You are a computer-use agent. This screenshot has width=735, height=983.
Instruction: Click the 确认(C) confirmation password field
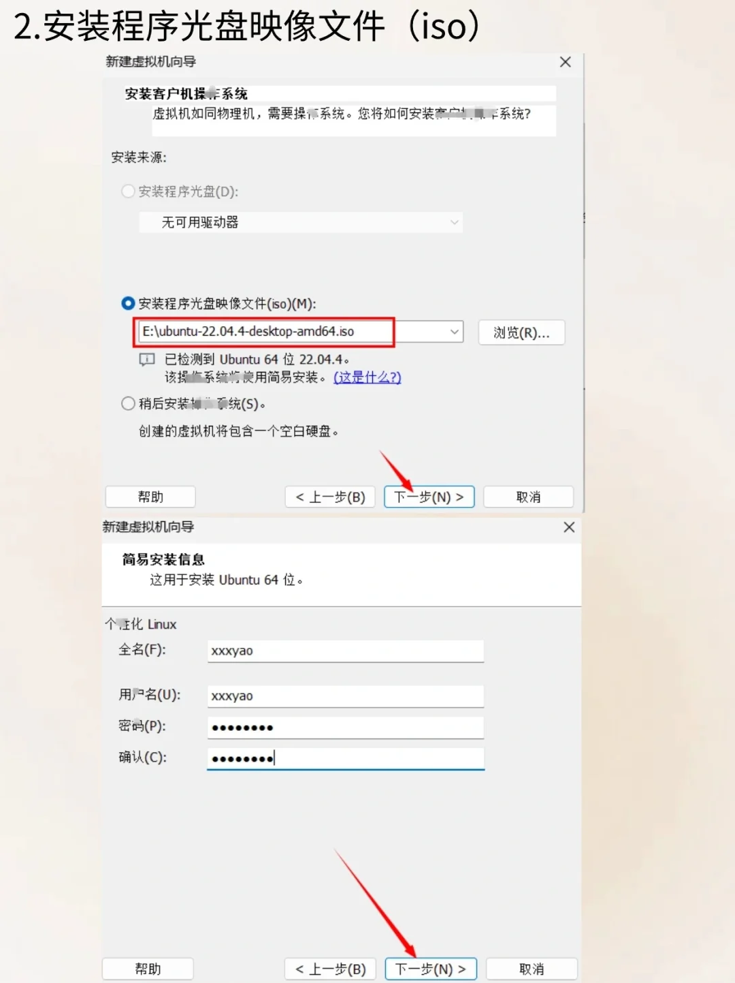coord(345,758)
